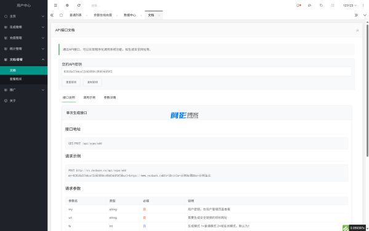Click the 关于 smiley icon in sidebar
Image resolution: width=369 pixels, height=231 pixels.
[6, 100]
